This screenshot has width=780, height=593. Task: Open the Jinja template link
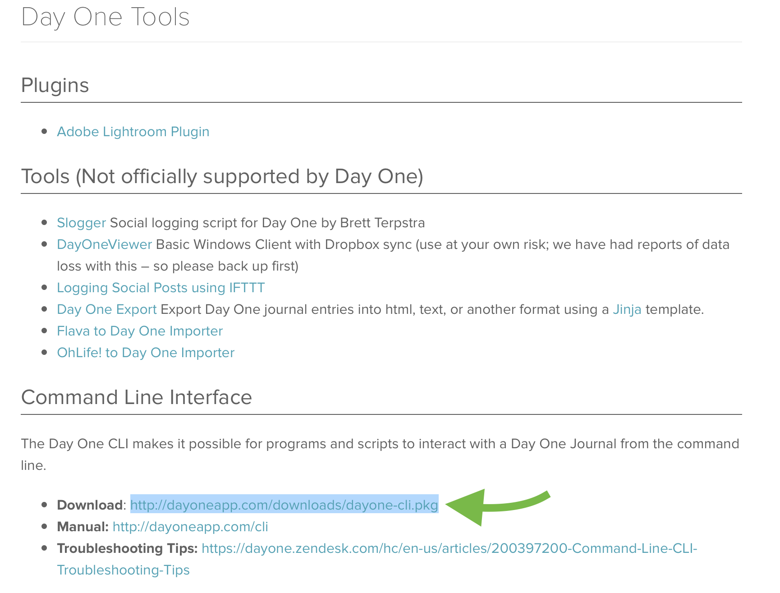click(627, 309)
